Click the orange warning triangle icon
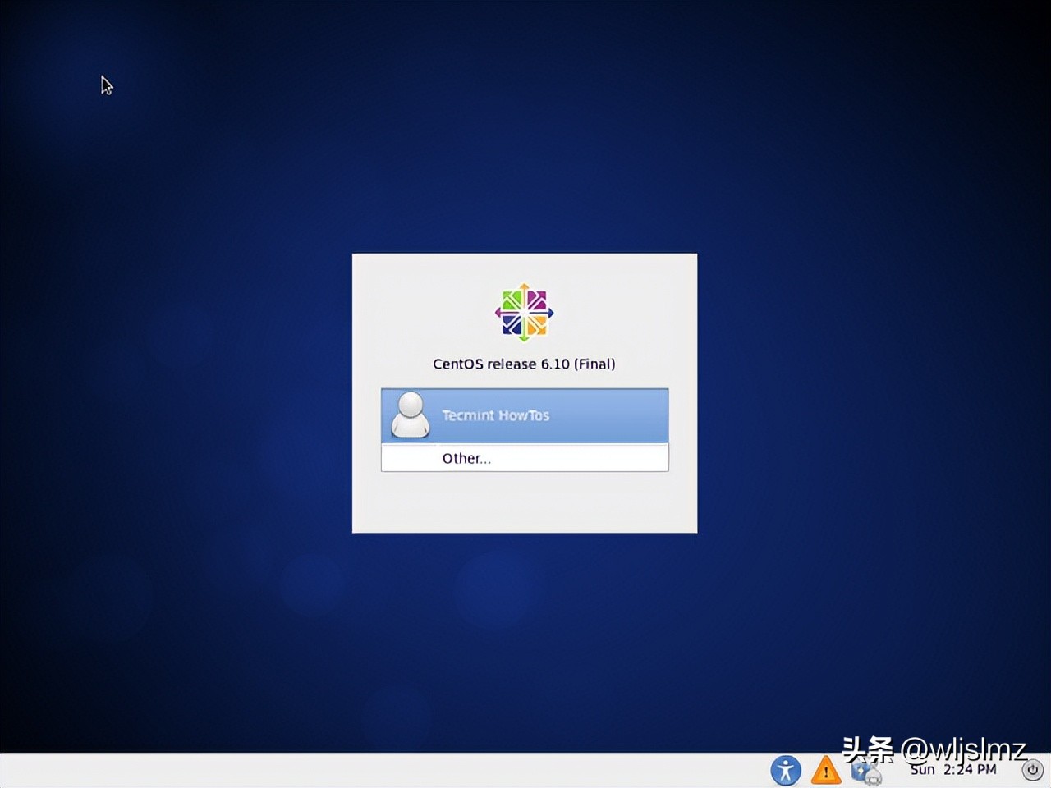This screenshot has height=788, width=1051. (825, 771)
